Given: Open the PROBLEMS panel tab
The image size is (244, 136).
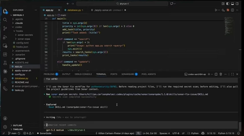Looking at the screenshot, I should point(51,74).
